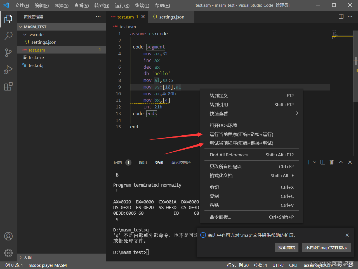
Task: Maximize the panel with the up chevron
Action: [341, 162]
